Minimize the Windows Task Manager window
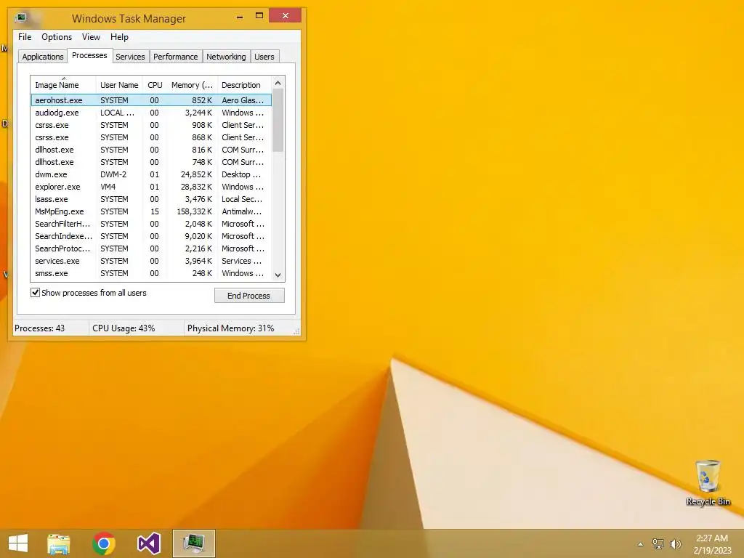This screenshot has width=744, height=558. click(240, 16)
